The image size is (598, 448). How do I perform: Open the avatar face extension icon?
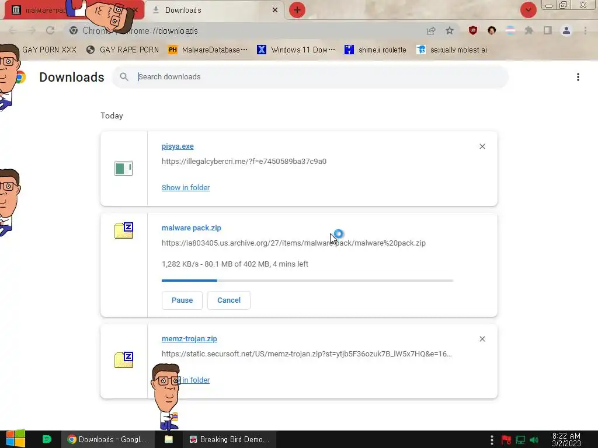tap(492, 30)
